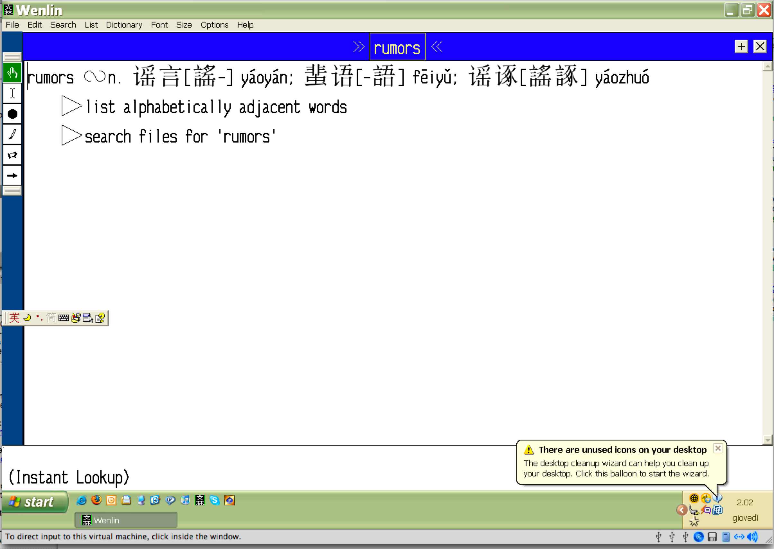Viewport: 774px width, 549px height.
Task: Select the lasso polygon tool
Action: (x=12, y=155)
